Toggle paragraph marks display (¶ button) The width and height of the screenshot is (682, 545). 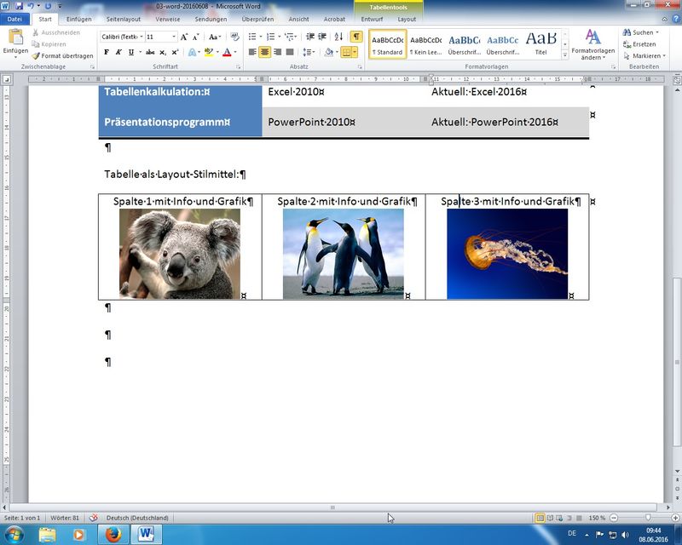[355, 37]
